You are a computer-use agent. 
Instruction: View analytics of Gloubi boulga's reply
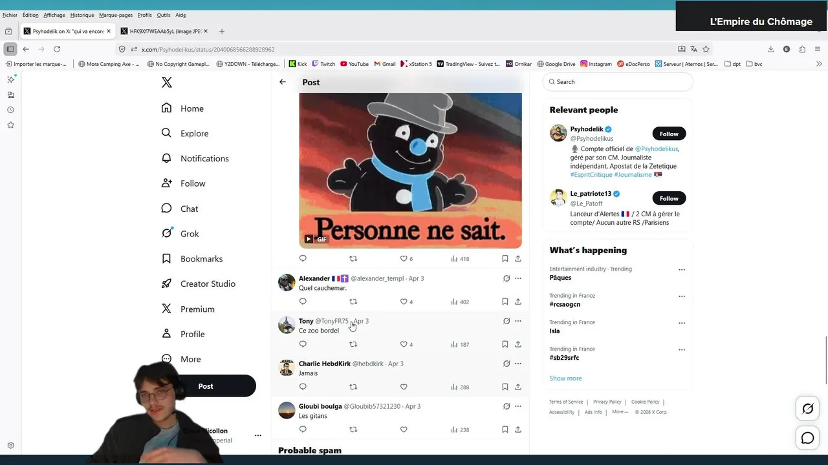[x=460, y=429]
